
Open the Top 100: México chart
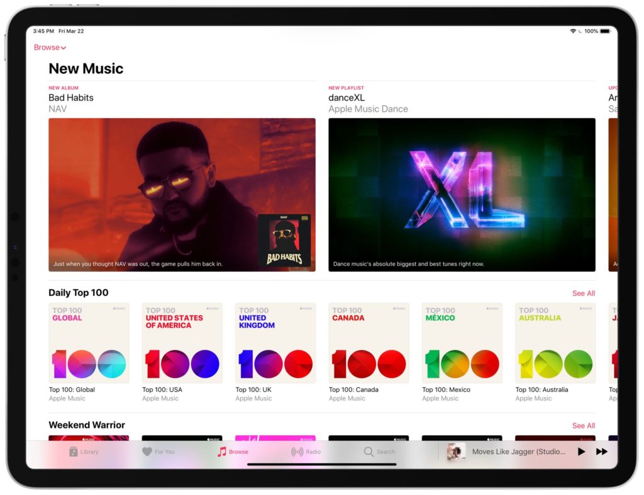point(462,342)
